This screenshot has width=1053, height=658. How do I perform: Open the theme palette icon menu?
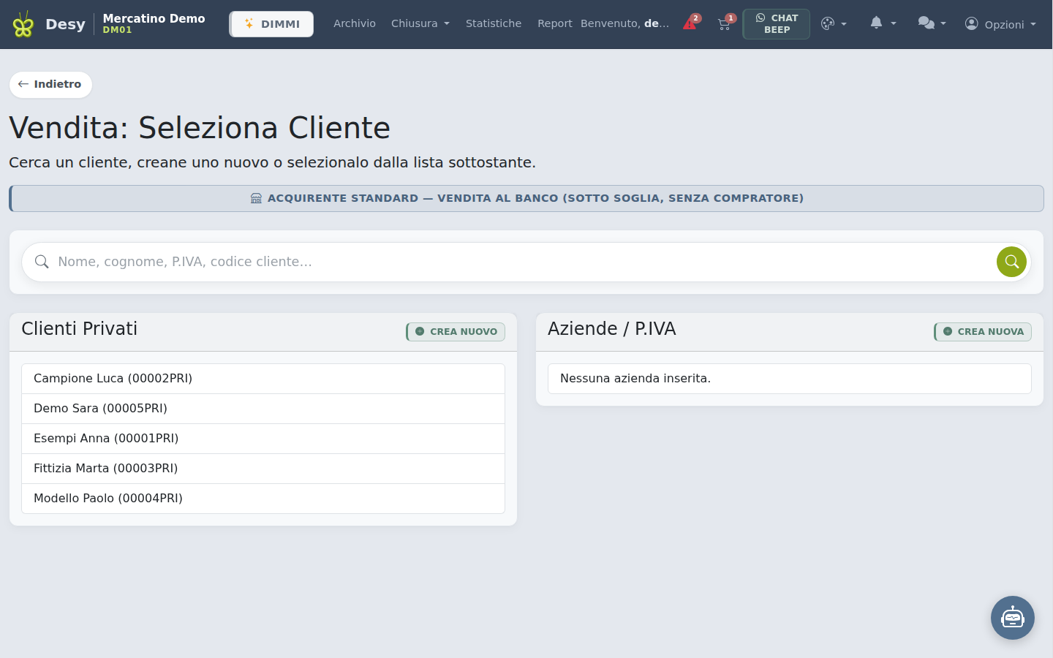pyautogui.click(x=834, y=23)
